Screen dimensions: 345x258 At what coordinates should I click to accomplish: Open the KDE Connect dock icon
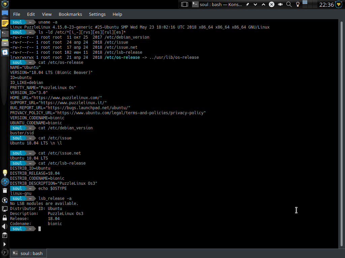(5, 182)
